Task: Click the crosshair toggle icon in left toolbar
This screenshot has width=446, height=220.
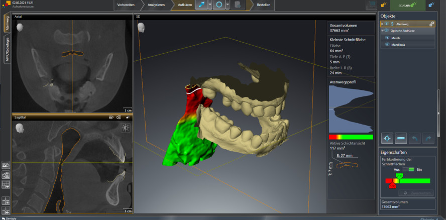Action: point(6,200)
